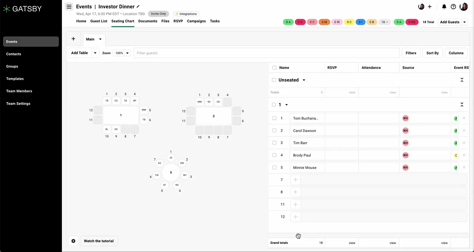Viewport: 474px width, 252px height.
Task: Click the help question mark icon
Action: [x=453, y=6]
